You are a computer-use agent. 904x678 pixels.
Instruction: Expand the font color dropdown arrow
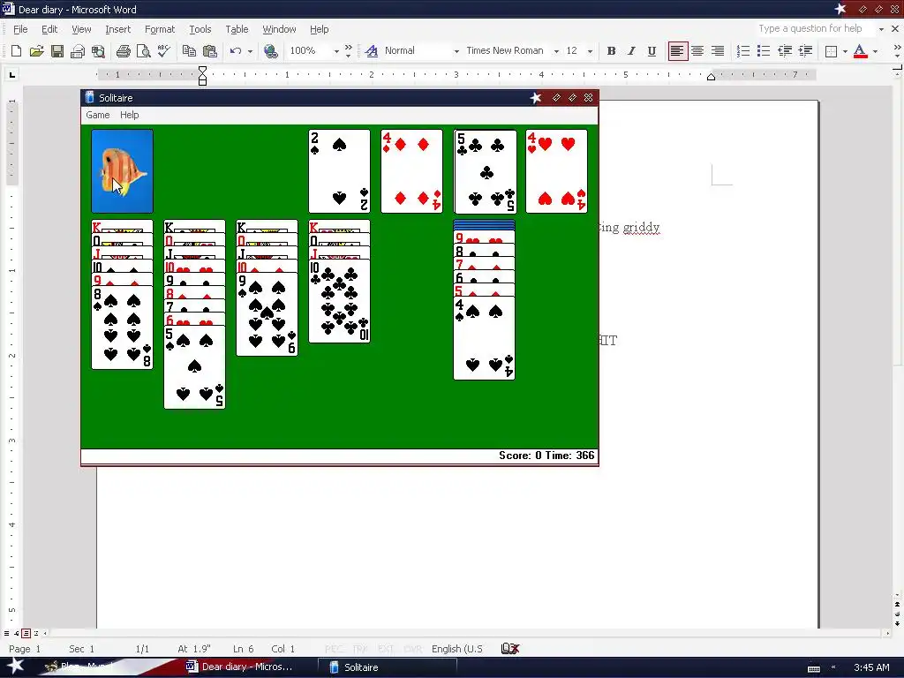click(x=875, y=50)
